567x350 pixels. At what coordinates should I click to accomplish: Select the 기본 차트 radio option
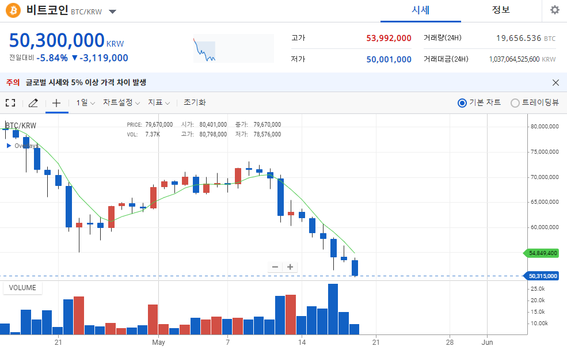479,102
